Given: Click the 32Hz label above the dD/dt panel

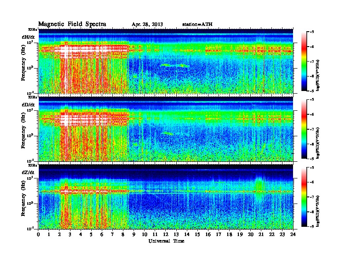Looking at the screenshot, I should 33,97.
